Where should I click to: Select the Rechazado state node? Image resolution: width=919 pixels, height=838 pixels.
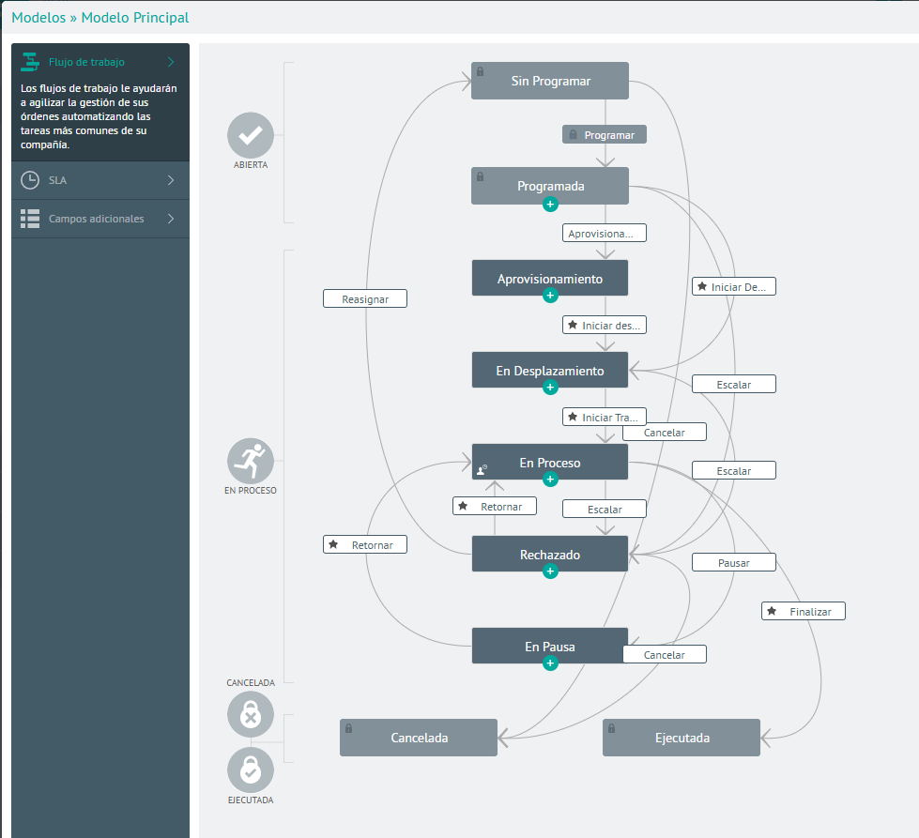click(550, 555)
